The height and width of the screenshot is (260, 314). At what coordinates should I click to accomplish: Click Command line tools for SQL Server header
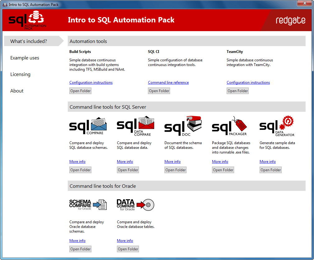point(187,107)
